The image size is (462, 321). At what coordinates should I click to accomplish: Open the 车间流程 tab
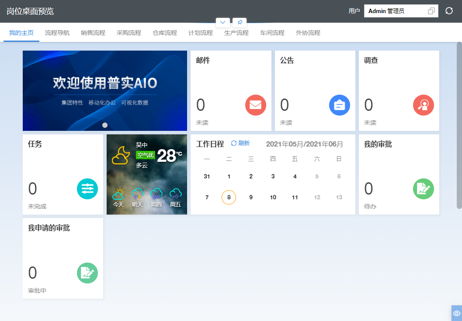click(x=272, y=33)
